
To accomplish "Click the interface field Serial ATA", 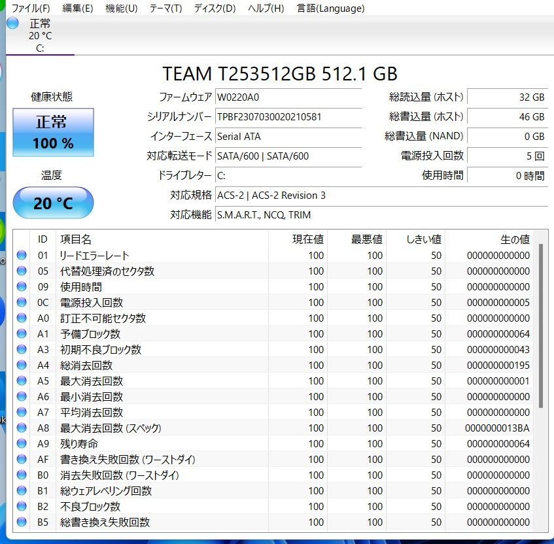I will coord(288,137).
